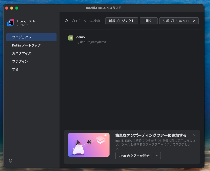
Task: Click the green D icon of demo project
Action: 71,38
